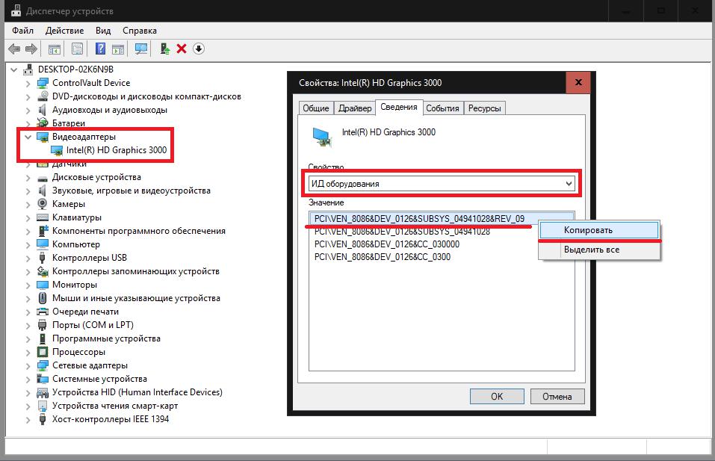Viewport: 715px width, 461px height.
Task: Expand the Порты (COM и LPT) category
Action: [x=28, y=326]
